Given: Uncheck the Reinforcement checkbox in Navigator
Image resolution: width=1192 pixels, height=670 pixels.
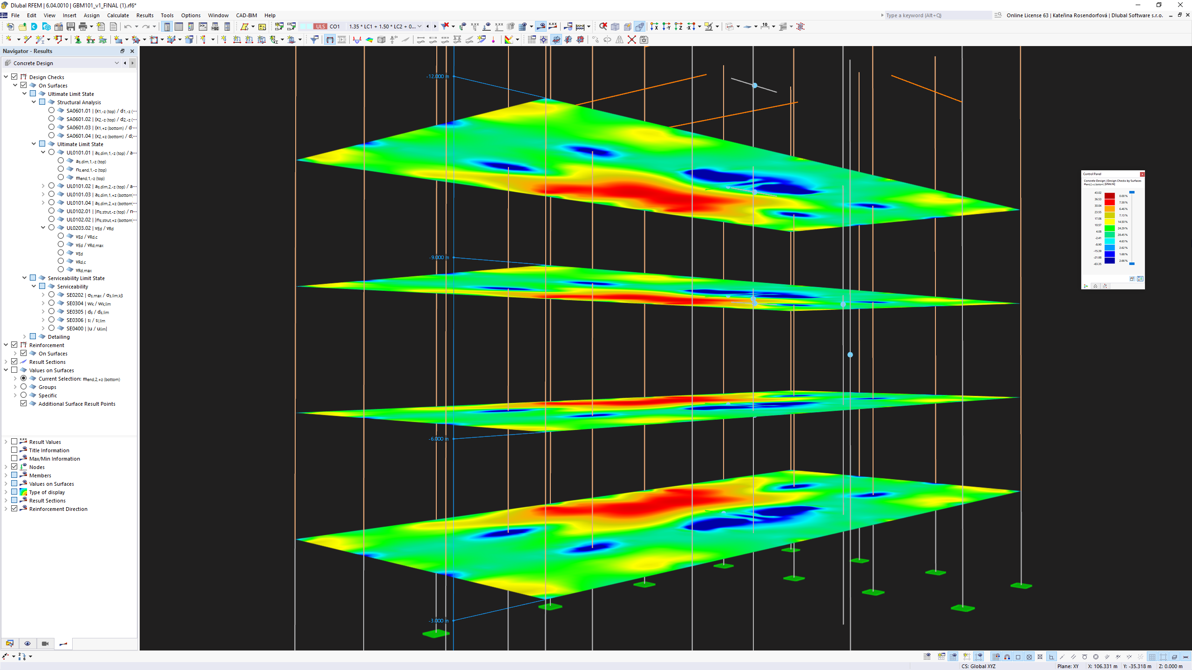Looking at the screenshot, I should (14, 345).
